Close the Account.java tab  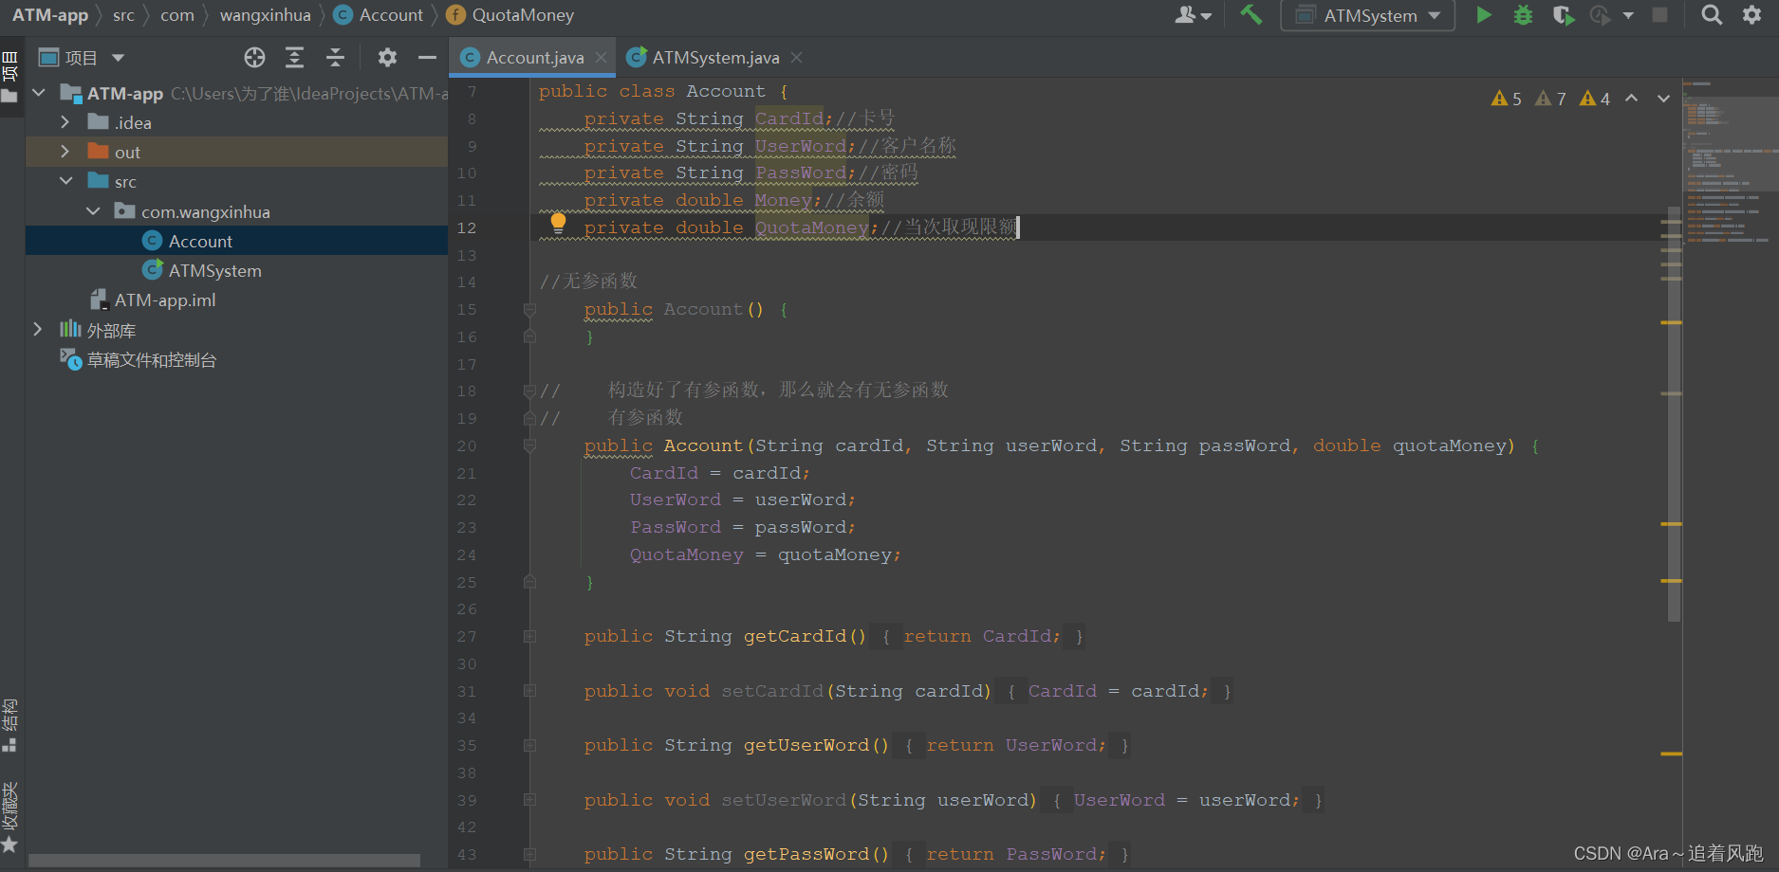601,58
